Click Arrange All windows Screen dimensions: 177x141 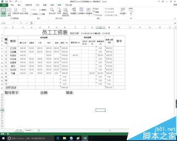(x=81, y=11)
